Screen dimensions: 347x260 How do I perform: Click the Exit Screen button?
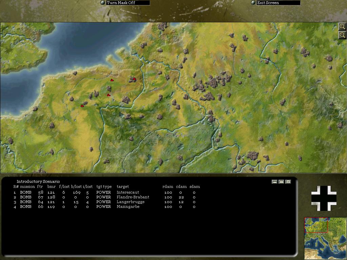tap(275, 3)
